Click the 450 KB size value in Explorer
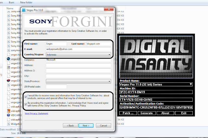 120,16
